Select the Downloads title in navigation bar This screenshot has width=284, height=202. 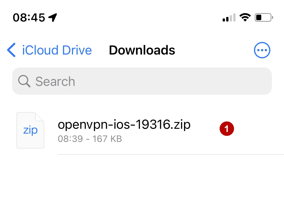142,50
